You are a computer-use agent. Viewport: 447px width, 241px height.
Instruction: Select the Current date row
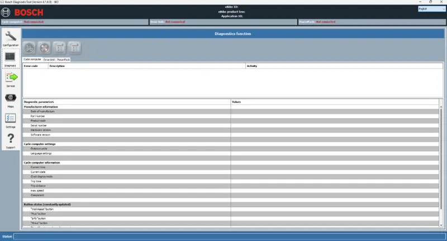(x=231, y=172)
